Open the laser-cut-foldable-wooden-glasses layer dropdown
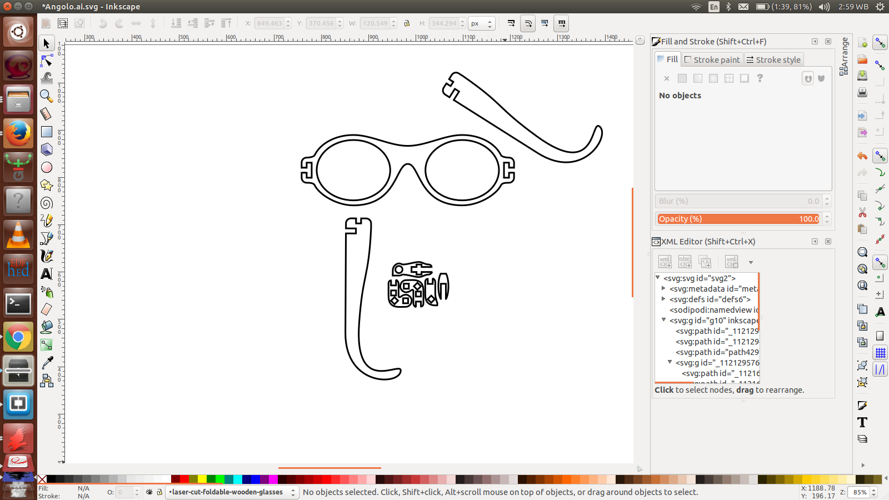Viewport: 889px width, 500px height. point(233,492)
